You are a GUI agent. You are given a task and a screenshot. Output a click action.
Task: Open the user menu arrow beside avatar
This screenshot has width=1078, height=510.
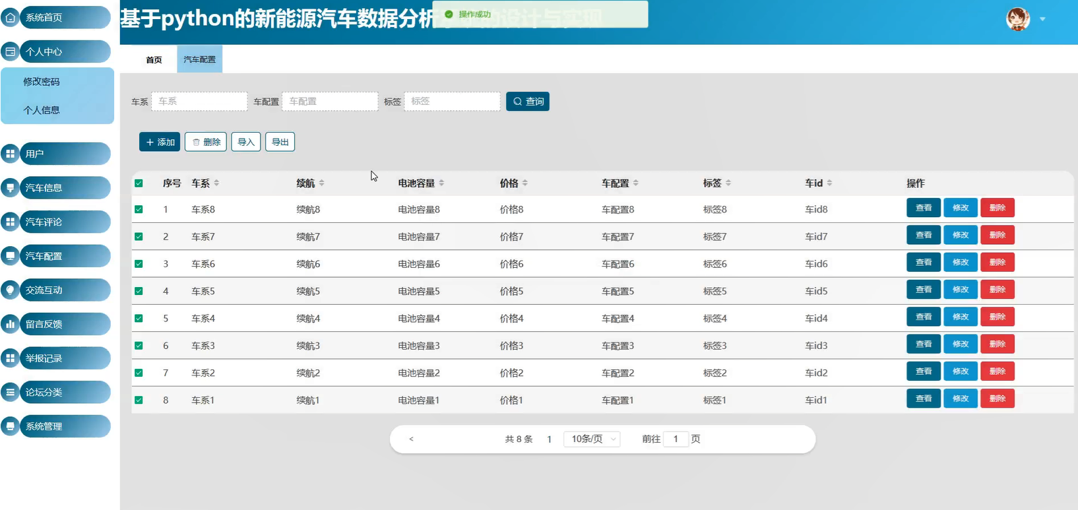(x=1042, y=19)
